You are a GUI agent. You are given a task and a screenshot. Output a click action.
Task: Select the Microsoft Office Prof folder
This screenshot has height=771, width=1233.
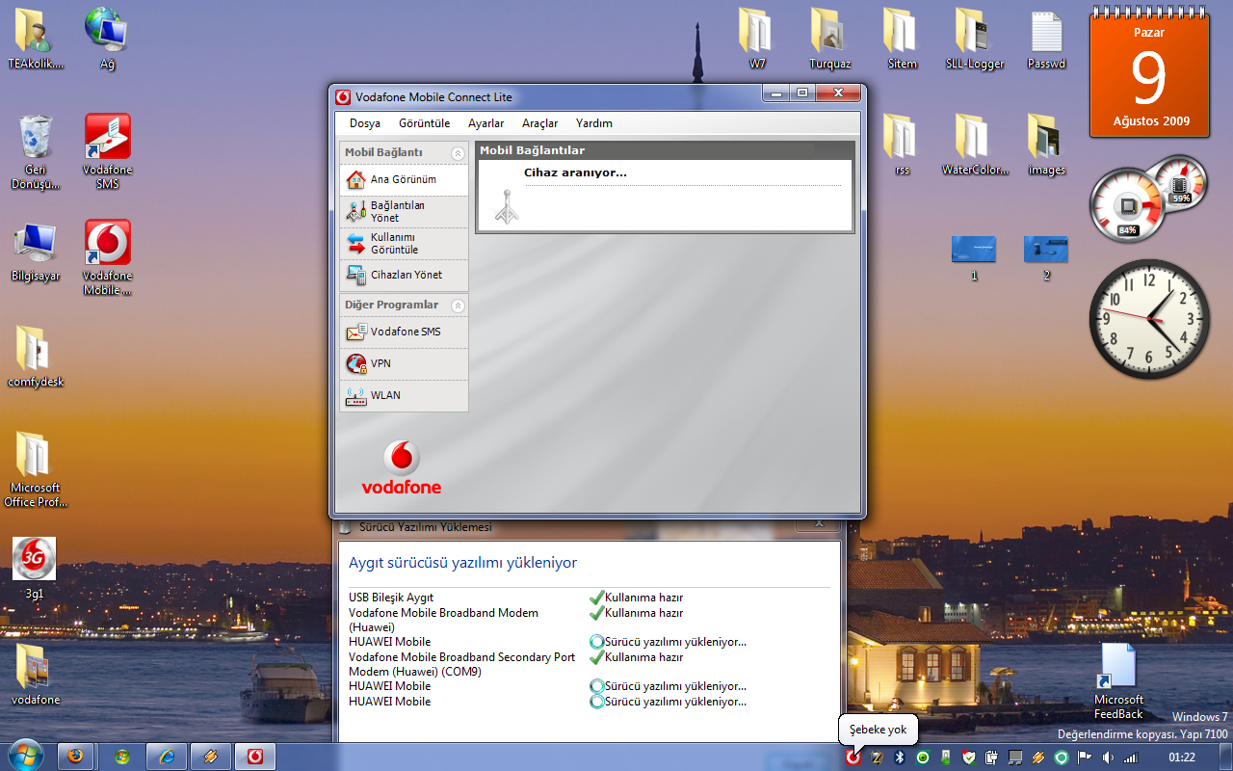point(35,469)
